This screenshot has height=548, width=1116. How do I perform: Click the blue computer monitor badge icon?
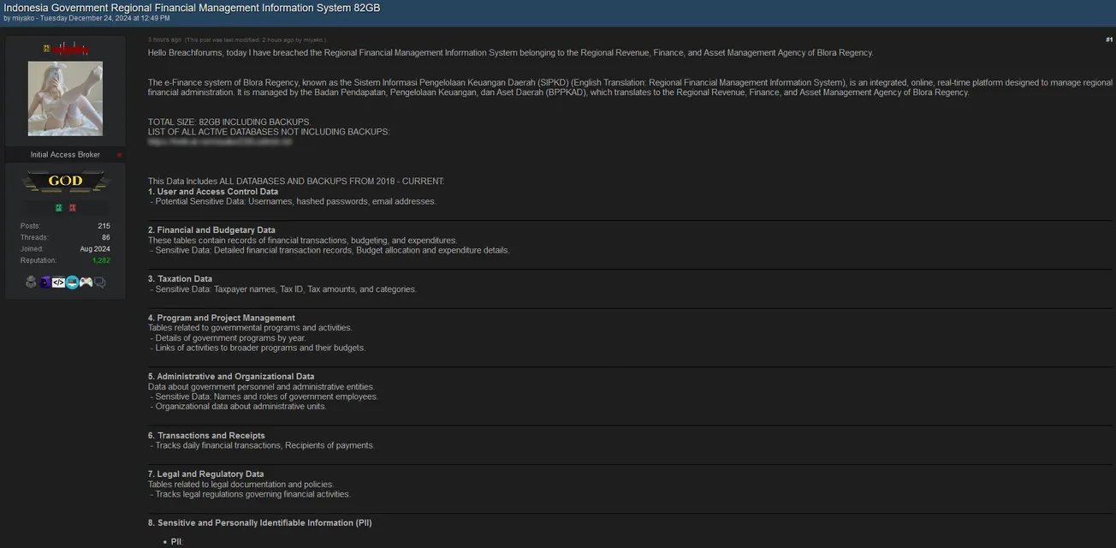(x=72, y=282)
